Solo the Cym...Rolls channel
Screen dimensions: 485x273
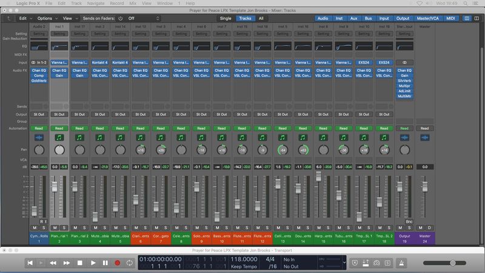[44, 228]
